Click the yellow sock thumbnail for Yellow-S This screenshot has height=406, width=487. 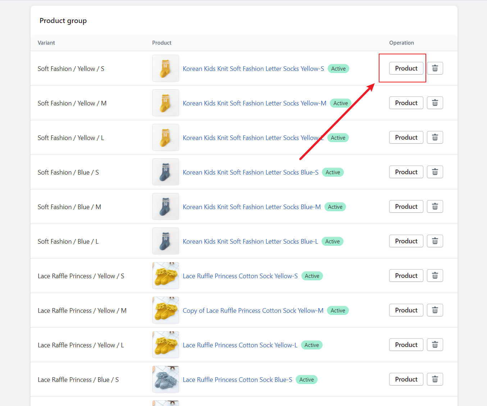[165, 68]
